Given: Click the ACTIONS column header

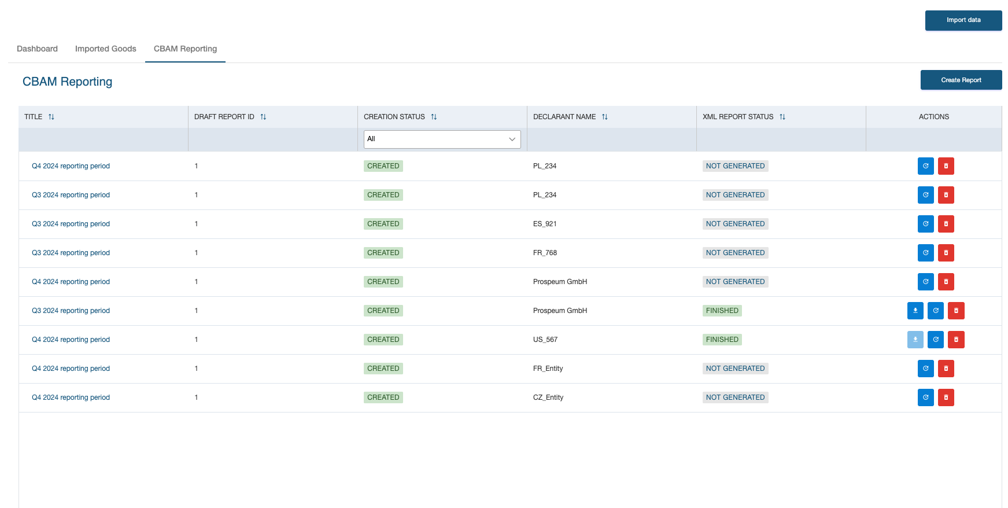Looking at the screenshot, I should pos(933,117).
